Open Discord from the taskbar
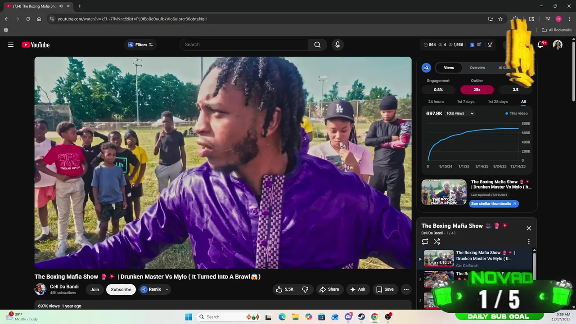 tap(348, 317)
